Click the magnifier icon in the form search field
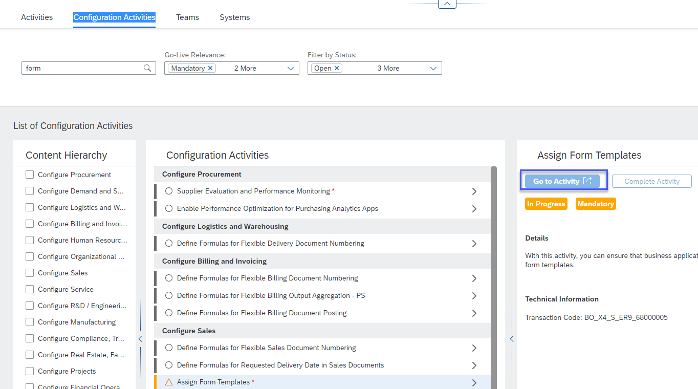This screenshot has height=389, width=698. [147, 68]
